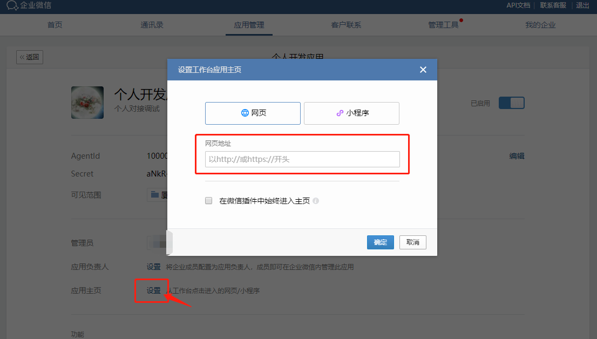Click the 企业微信 logo icon

(12, 5)
